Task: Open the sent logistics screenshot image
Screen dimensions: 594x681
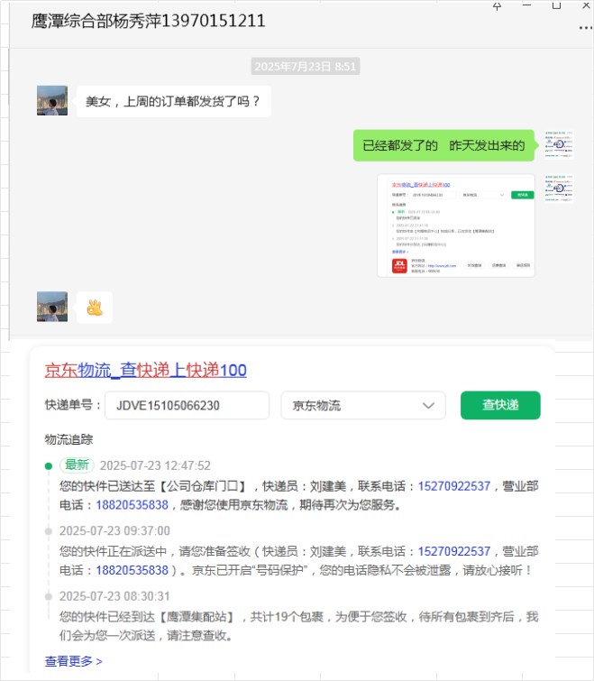Action: pos(456,225)
